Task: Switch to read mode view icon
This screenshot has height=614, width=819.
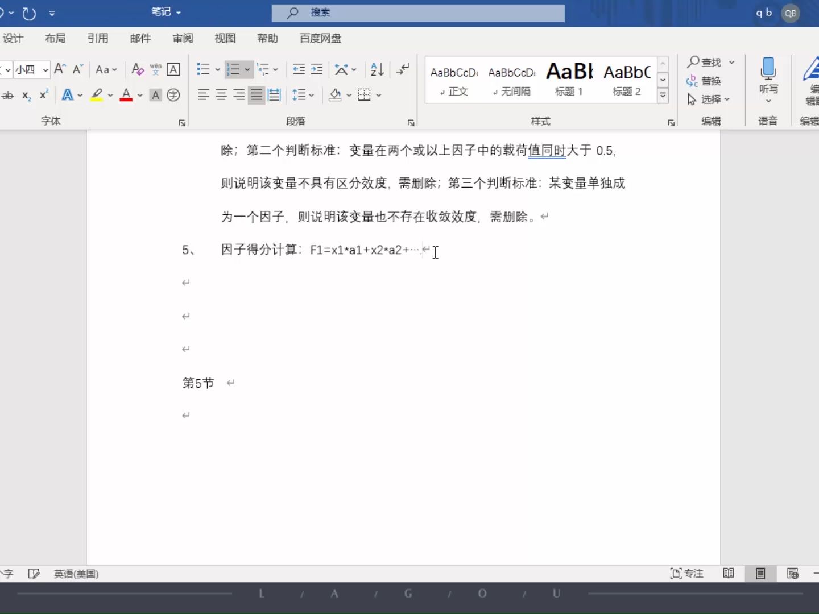Action: 729,574
